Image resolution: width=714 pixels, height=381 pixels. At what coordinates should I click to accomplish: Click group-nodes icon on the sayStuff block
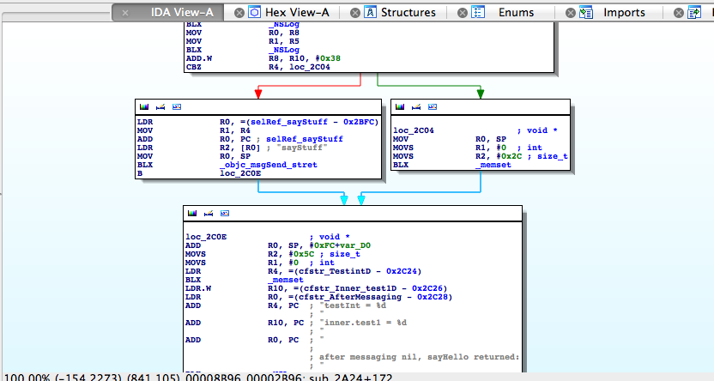click(177, 107)
